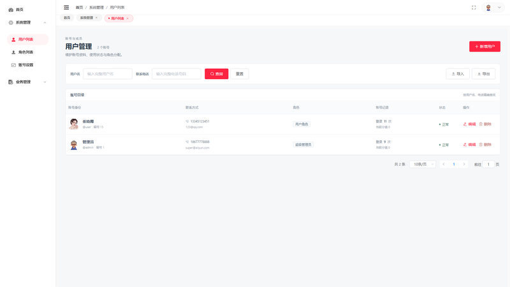The image size is (510, 287).
Task: Click the 导入 button
Action: pyautogui.click(x=458, y=74)
